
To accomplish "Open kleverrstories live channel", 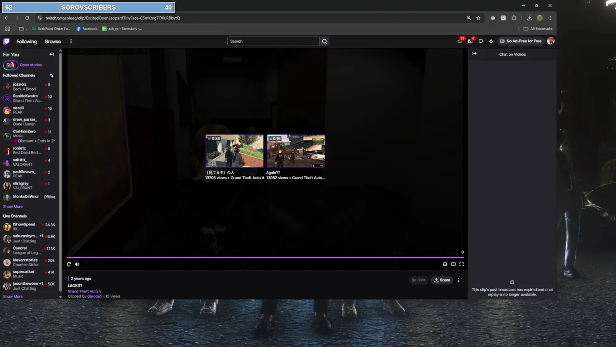I will (x=29, y=262).
